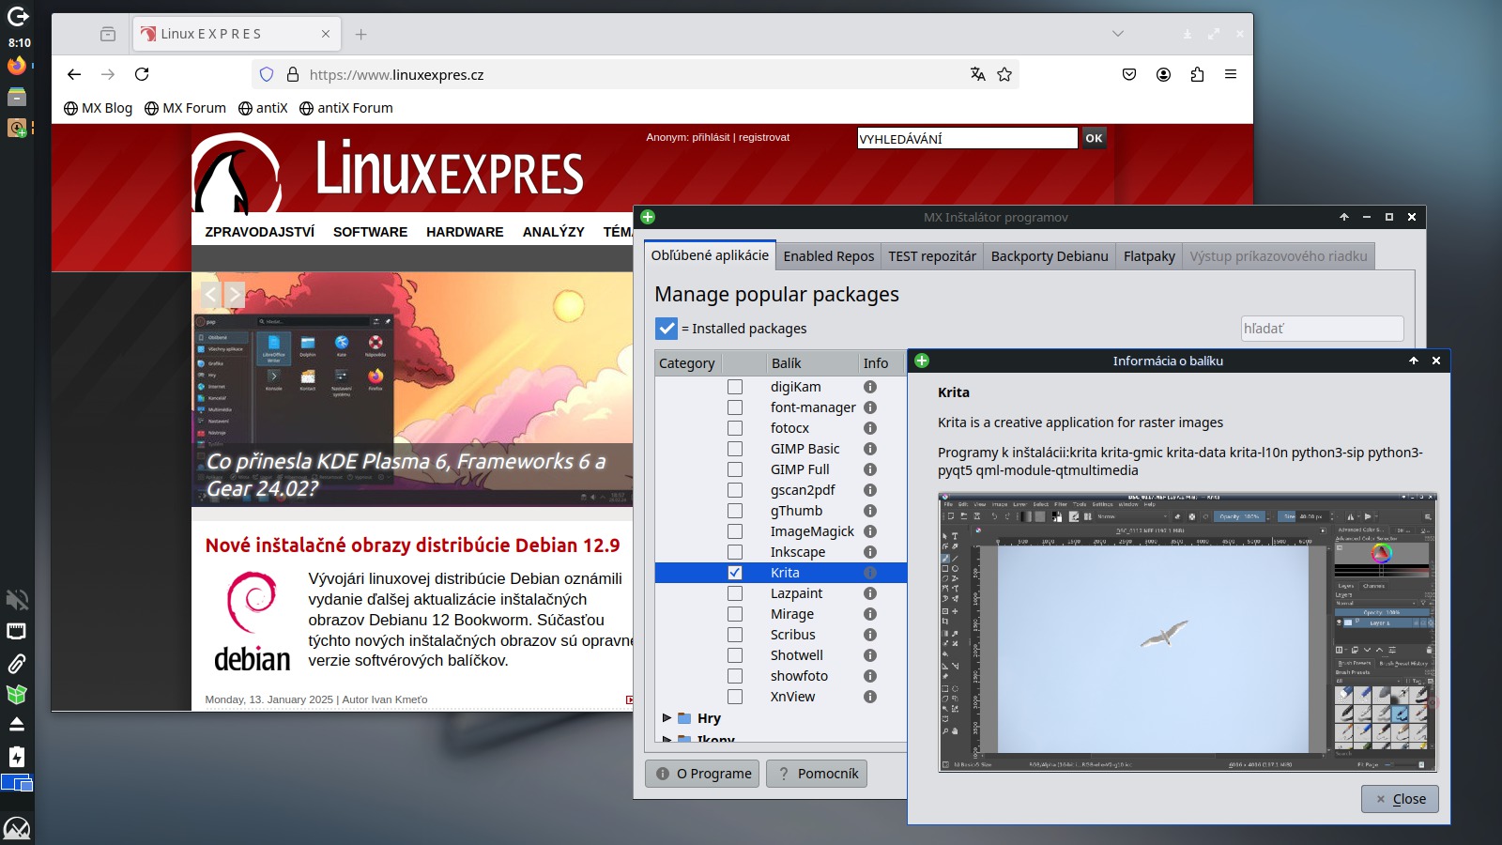Click the Pomocník help button

817,774
